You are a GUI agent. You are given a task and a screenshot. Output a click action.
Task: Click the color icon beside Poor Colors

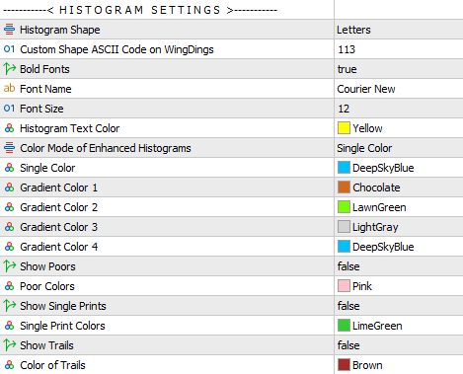coord(9,286)
